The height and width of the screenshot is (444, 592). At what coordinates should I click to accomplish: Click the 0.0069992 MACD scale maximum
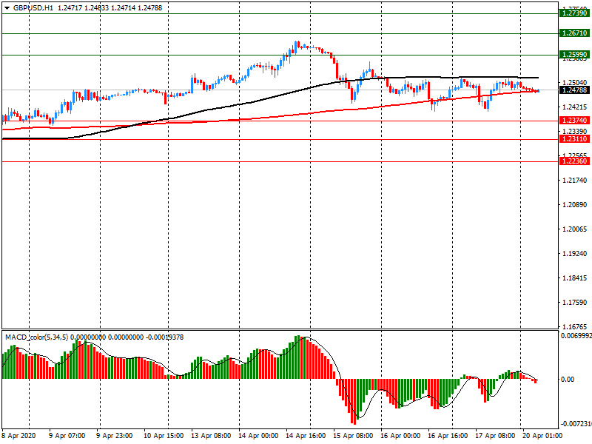(x=574, y=337)
